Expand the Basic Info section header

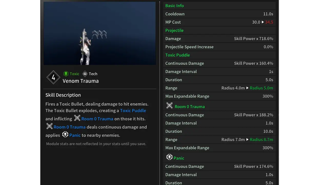coord(175,6)
